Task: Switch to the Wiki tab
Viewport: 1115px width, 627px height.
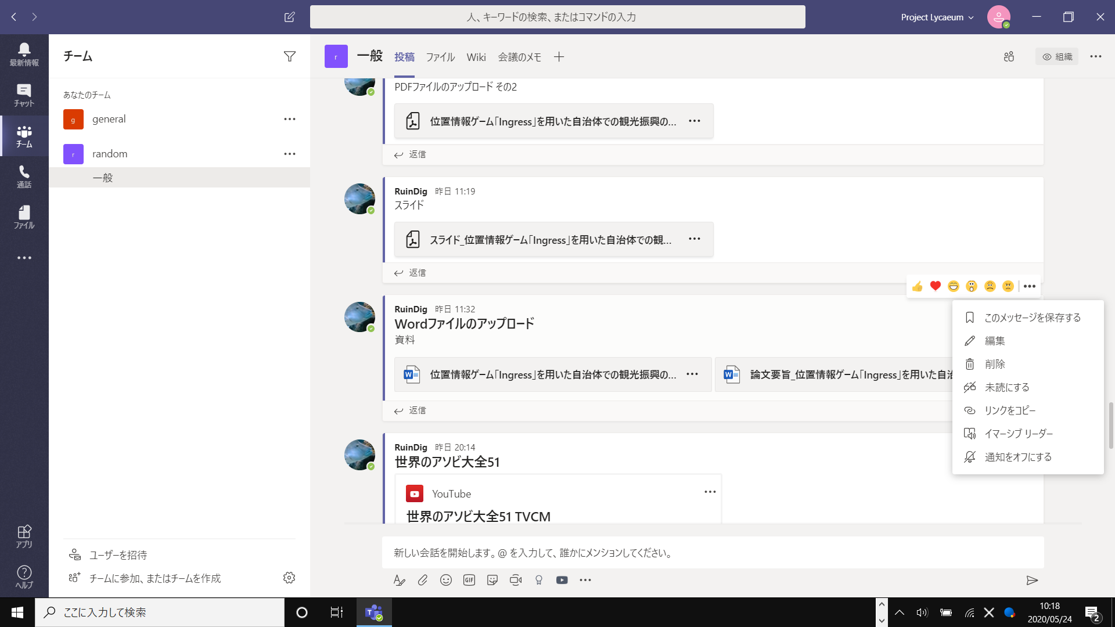Action: [x=476, y=56]
